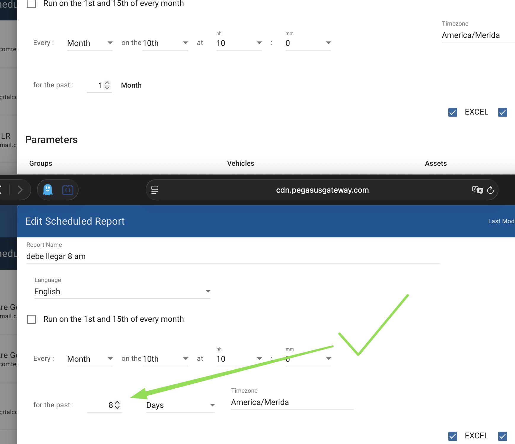Image resolution: width=515 pixels, height=444 pixels.
Task: Expand the Days unit dropdown
Action: pyautogui.click(x=180, y=405)
